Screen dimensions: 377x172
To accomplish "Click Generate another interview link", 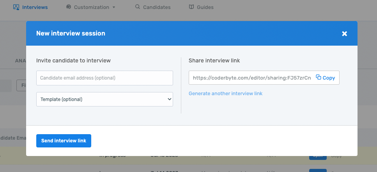I will click(x=225, y=93).
